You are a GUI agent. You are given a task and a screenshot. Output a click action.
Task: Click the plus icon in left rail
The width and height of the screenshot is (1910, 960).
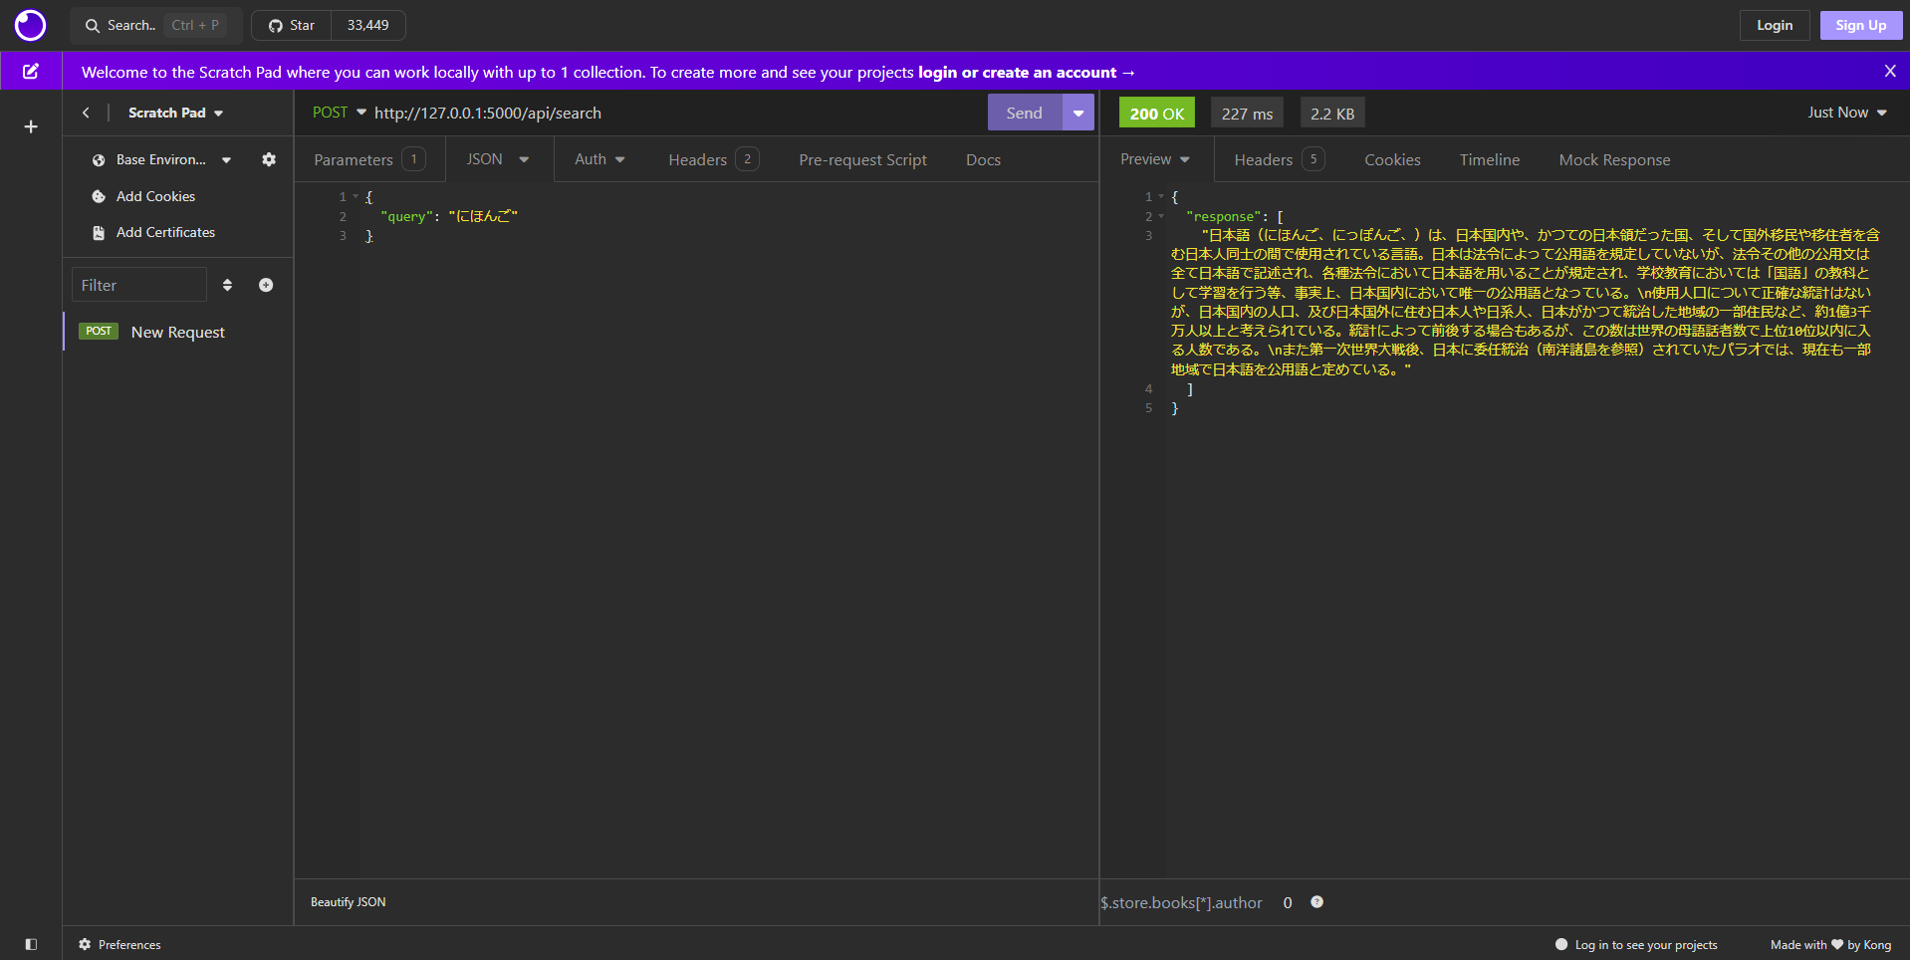(31, 126)
